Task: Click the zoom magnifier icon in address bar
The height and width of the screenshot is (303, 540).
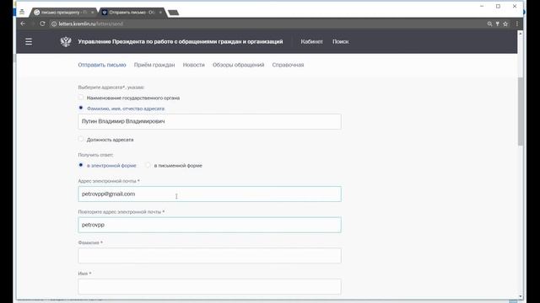Action: tap(489, 24)
